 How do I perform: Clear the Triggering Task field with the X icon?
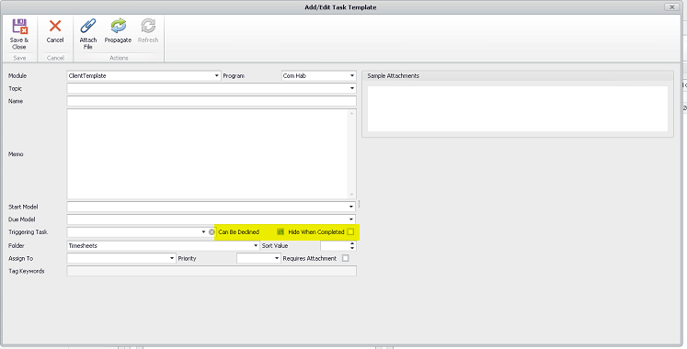pos(212,232)
